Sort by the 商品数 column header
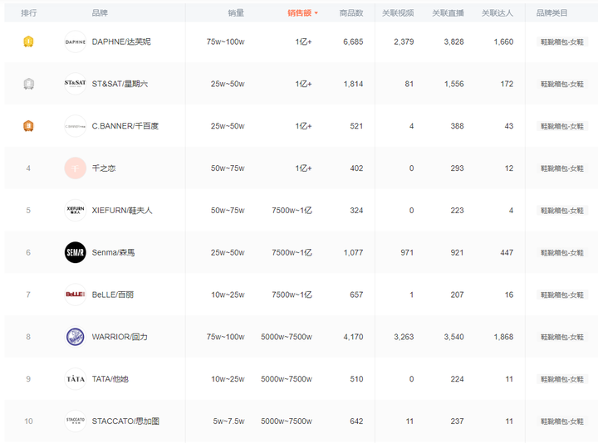Screen dimensions: 598x443 coord(351,13)
